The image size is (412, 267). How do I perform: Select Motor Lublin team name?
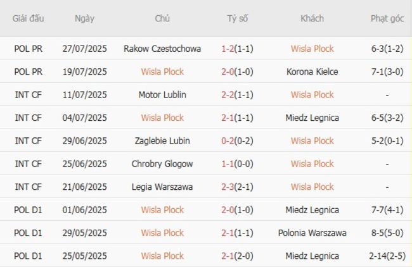tap(162, 94)
